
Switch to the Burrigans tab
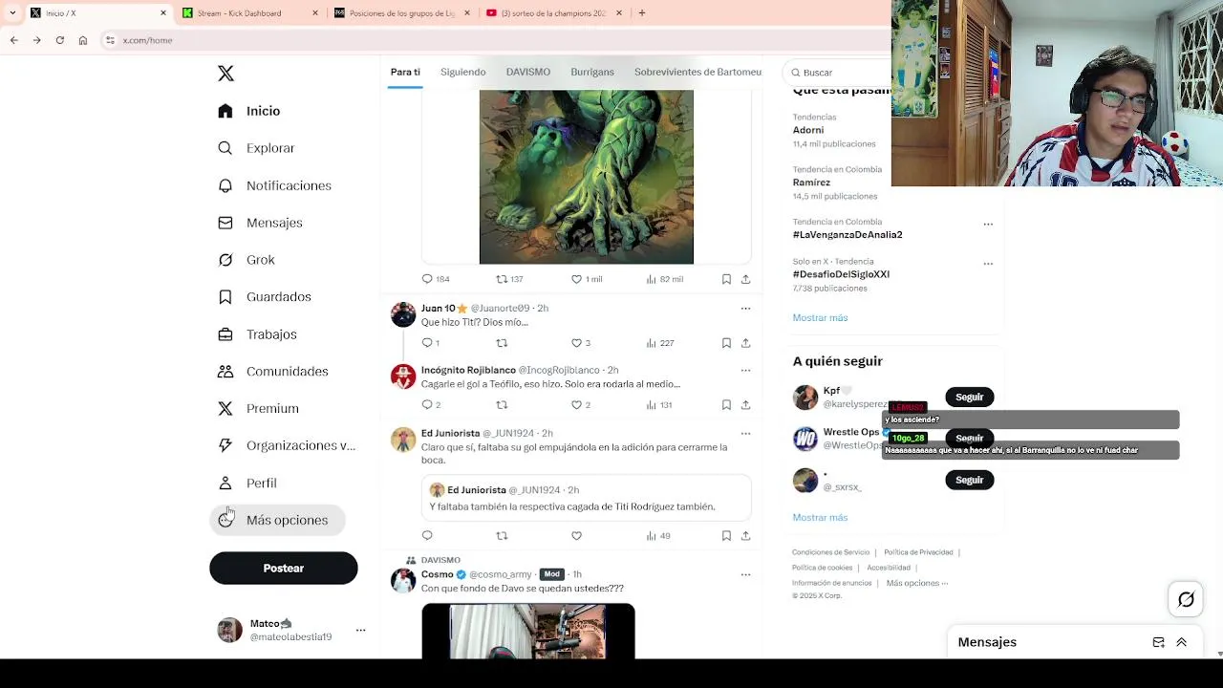[x=592, y=72]
